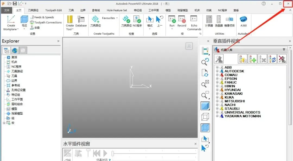293x161 pixels.
Task: Switch to the 刀具路径 ribbon tab
Action: (x=33, y=10)
